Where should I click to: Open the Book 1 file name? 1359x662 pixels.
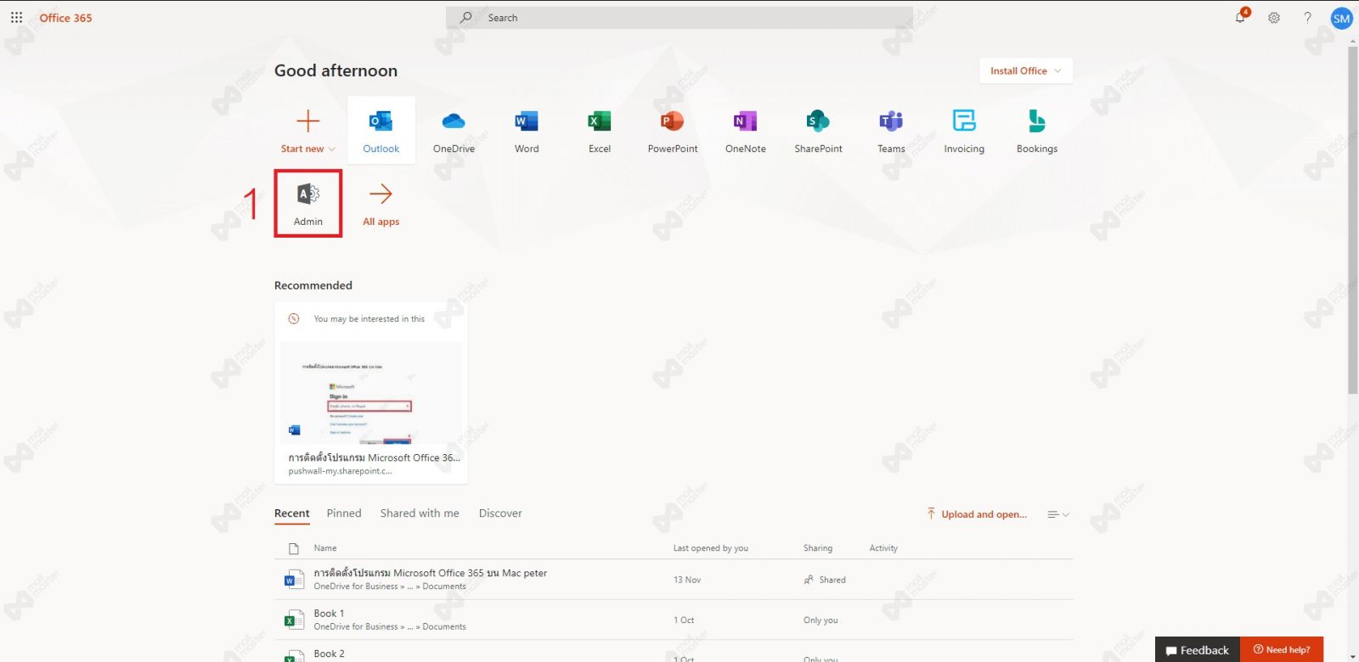pyautogui.click(x=329, y=613)
